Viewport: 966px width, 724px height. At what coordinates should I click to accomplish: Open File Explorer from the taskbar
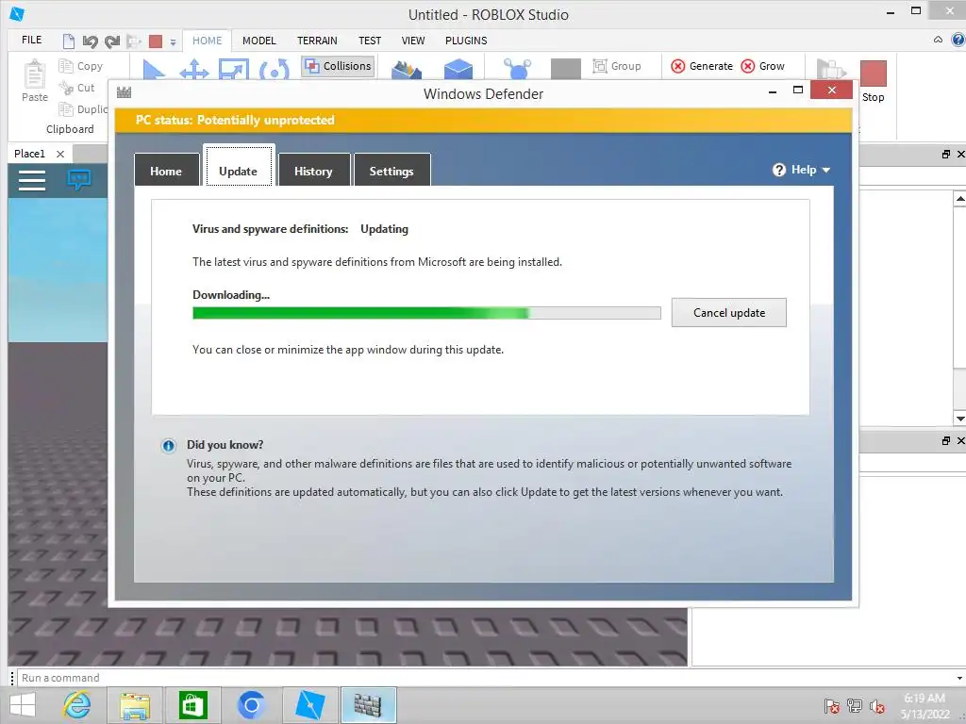[135, 705]
